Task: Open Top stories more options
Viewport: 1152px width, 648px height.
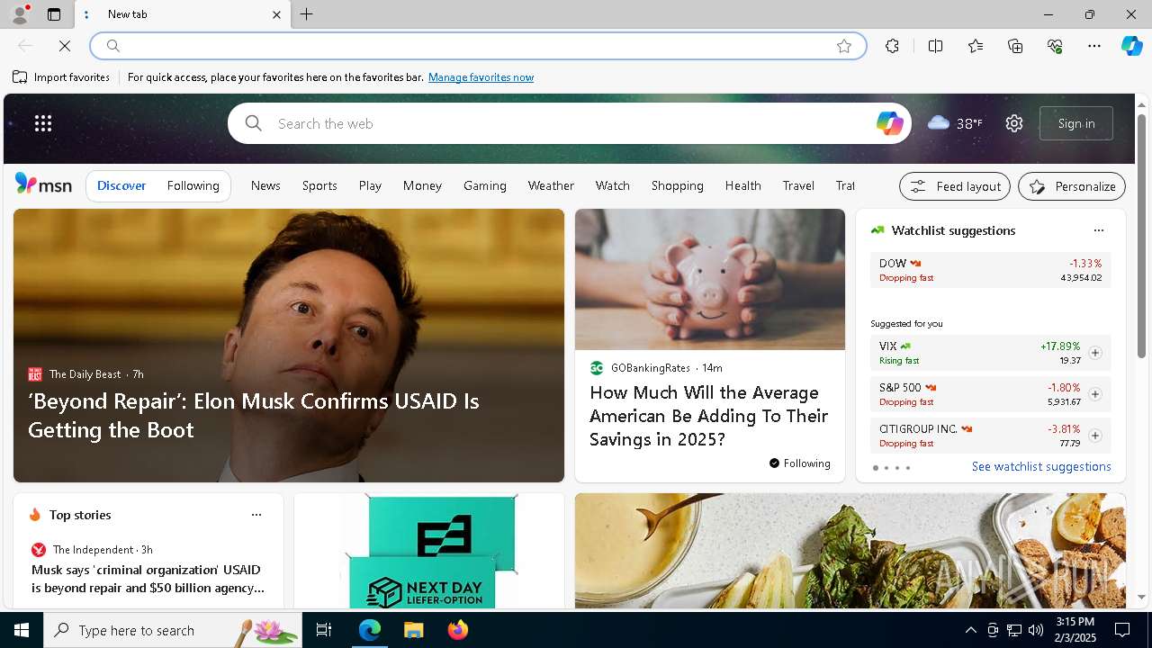Action: 256,515
